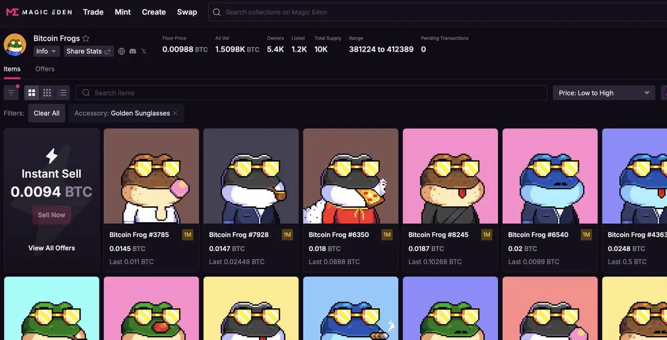
Task: Open the Bitcoin Frog #3785 image
Action: (x=151, y=176)
